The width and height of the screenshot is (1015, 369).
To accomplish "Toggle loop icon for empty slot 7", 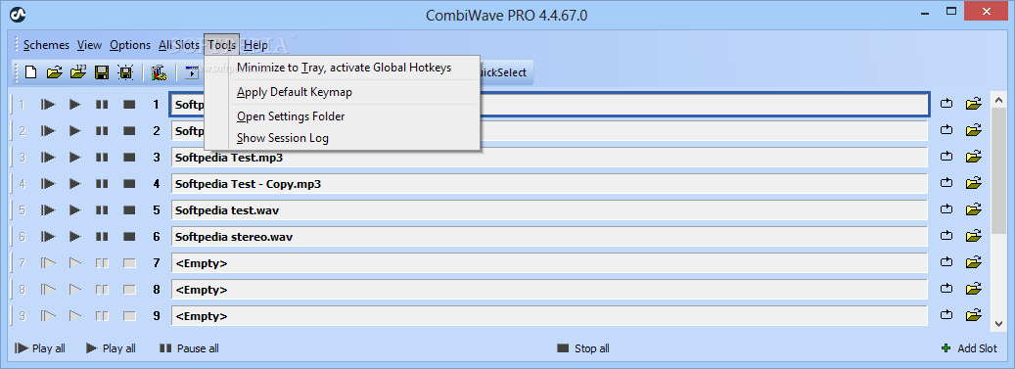I will pos(946,263).
